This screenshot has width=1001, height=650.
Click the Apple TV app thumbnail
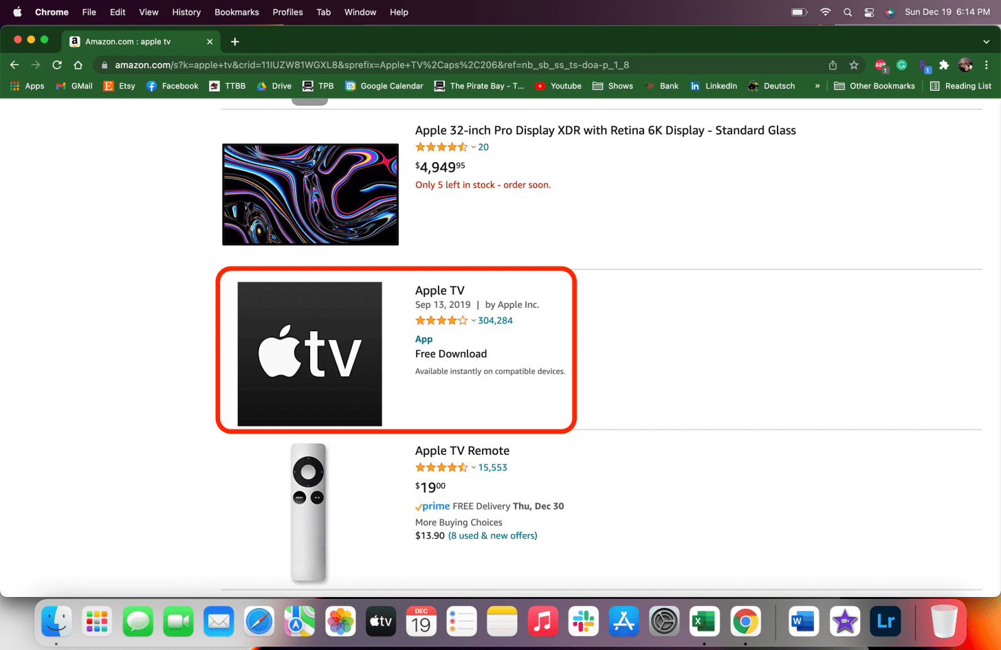pos(310,354)
